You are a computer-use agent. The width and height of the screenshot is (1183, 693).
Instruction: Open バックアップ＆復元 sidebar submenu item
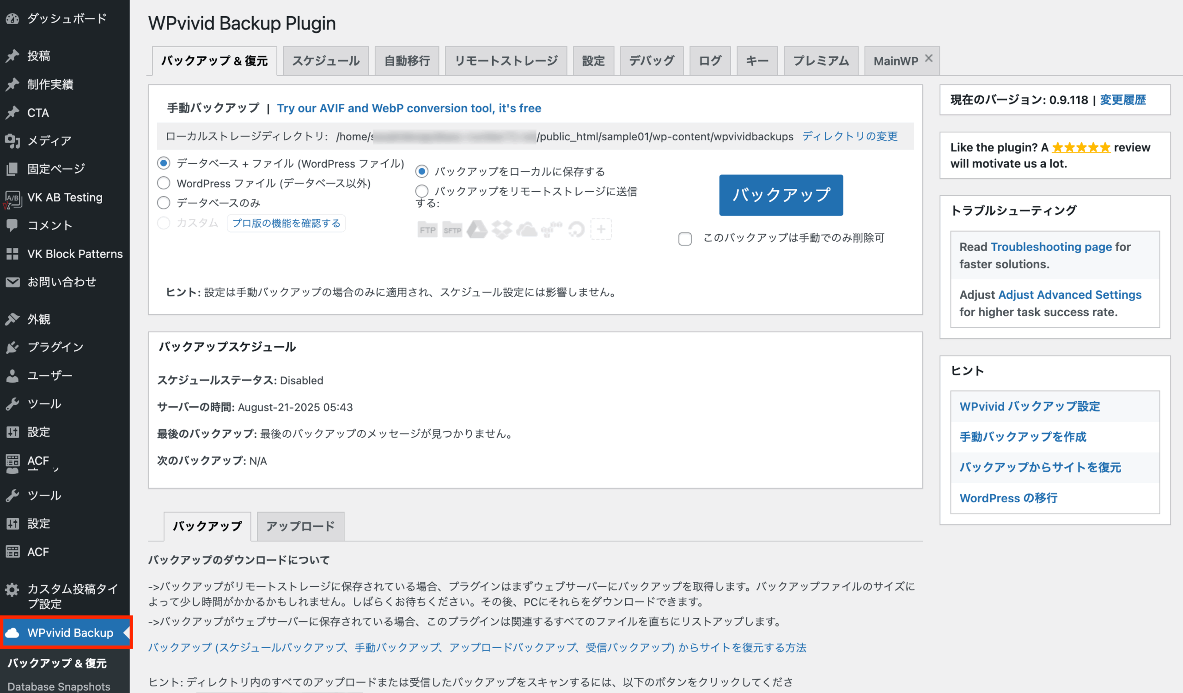click(57, 663)
